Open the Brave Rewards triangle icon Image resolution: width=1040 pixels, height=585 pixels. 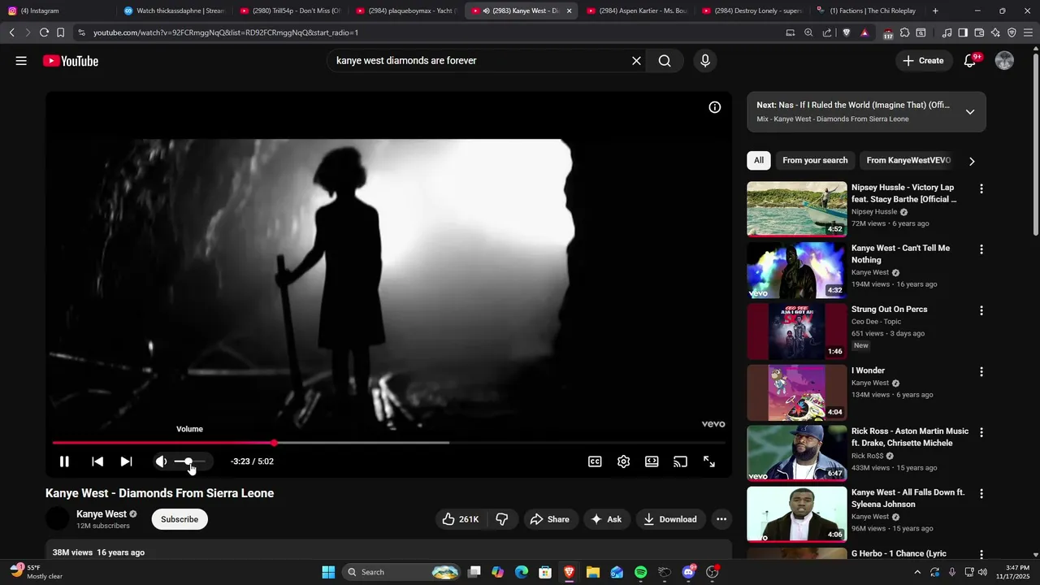tap(864, 32)
